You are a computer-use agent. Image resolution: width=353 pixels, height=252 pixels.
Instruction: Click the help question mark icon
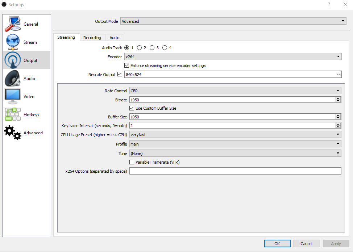click(x=329, y=4)
